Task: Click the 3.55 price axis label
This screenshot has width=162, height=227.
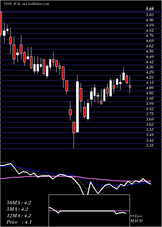Action: click(x=150, y=130)
